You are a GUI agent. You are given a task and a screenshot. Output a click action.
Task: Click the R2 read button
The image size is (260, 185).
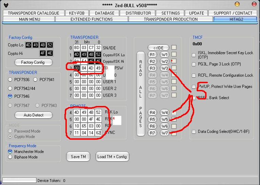[152, 61]
